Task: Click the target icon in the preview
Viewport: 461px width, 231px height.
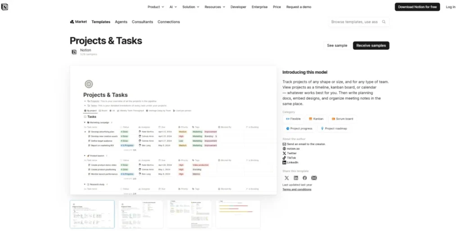Action: pyautogui.click(x=89, y=84)
